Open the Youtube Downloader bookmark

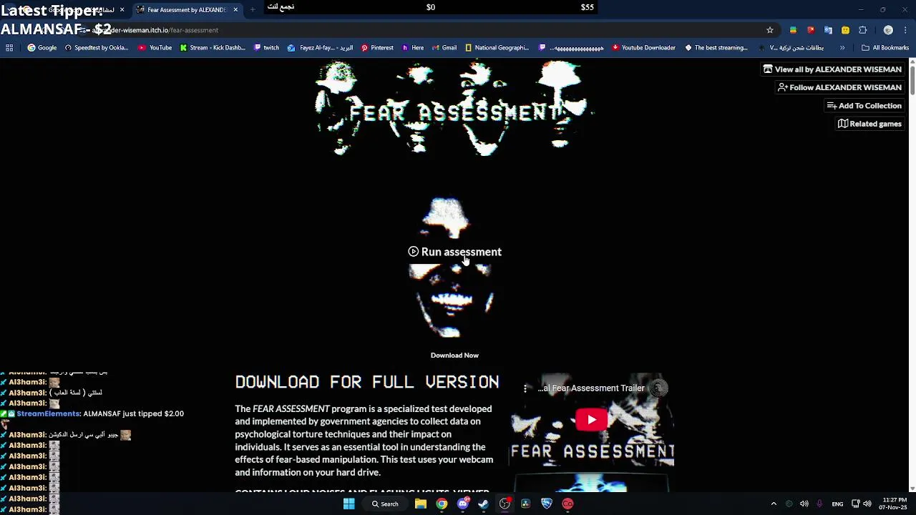coord(644,48)
